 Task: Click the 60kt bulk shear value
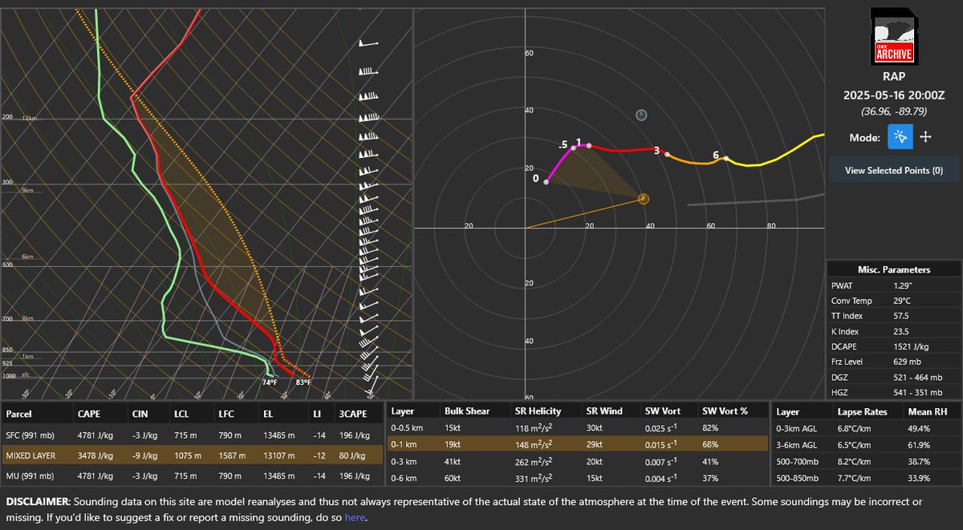tap(453, 479)
